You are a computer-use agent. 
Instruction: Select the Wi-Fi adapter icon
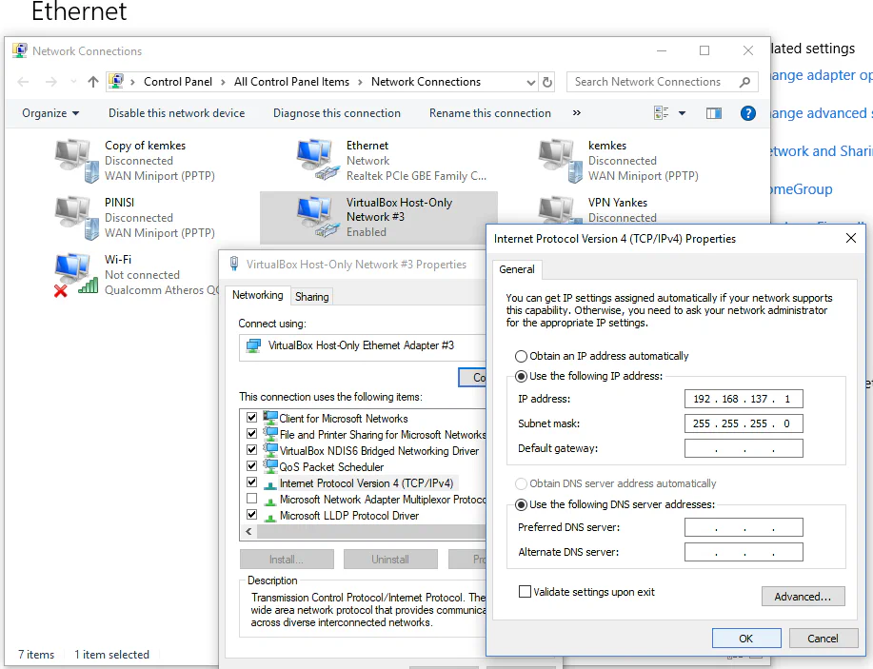click(x=76, y=275)
